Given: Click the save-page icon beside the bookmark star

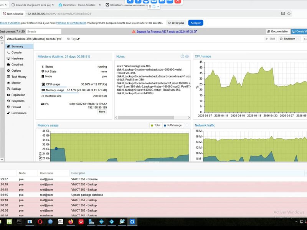Looking at the screenshot, I should 283,13.
